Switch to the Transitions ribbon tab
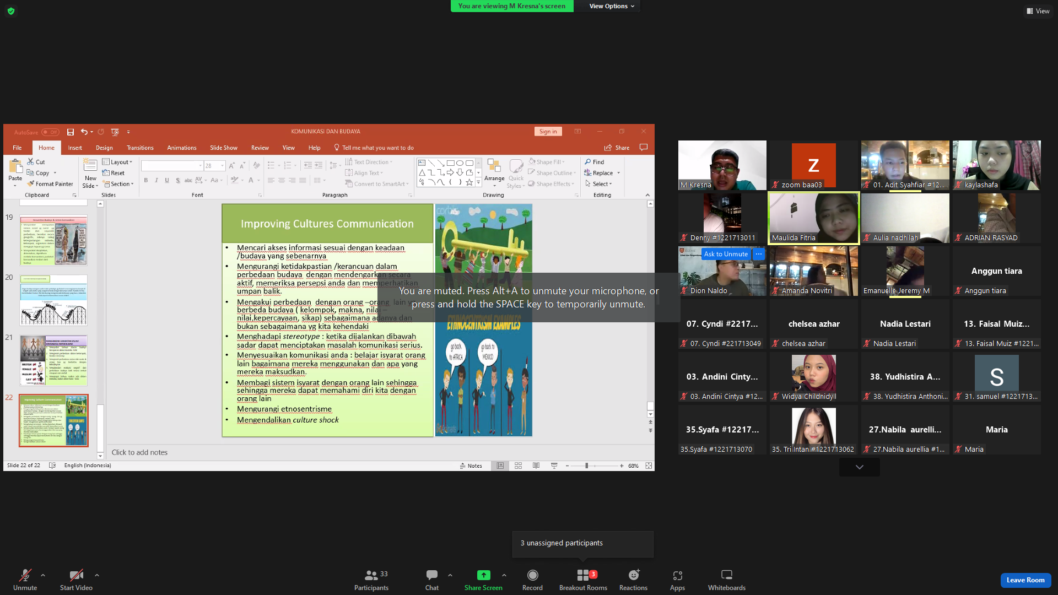Image resolution: width=1058 pixels, height=595 pixels. tap(140, 148)
